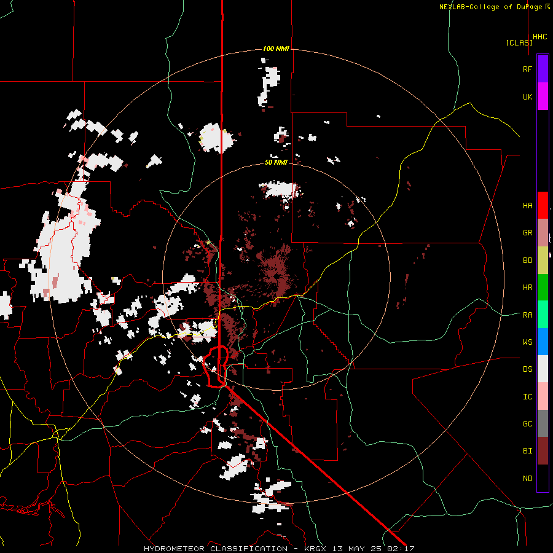The height and width of the screenshot is (553, 553).
Task: Click the light pink IC legend swatch
Action: click(543, 396)
